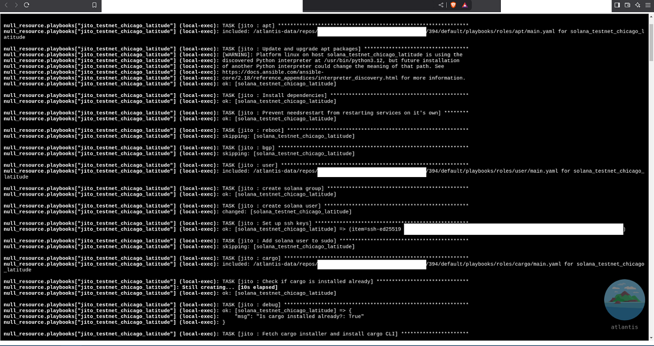This screenshot has width=654, height=346.
Task: Open the Leo AI sparkle icon
Action: pyautogui.click(x=637, y=5)
